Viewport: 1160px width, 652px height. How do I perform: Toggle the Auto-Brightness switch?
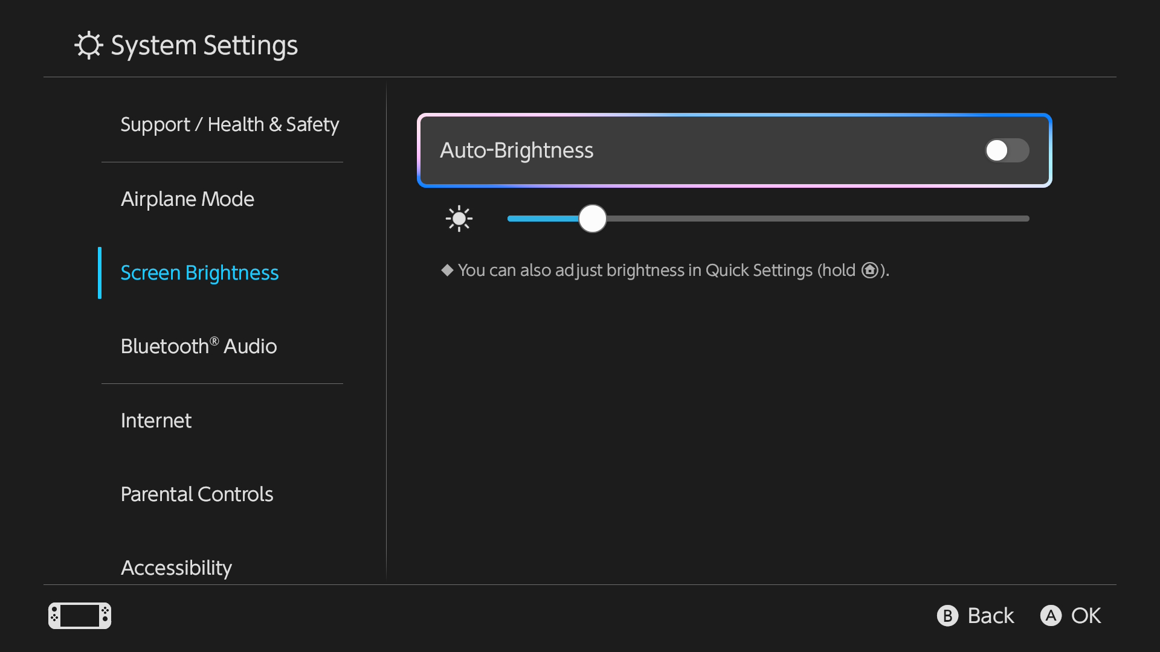pos(1007,150)
